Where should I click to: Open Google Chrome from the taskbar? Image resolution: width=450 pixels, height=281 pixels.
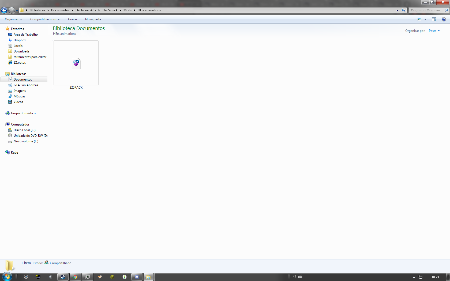click(75, 277)
